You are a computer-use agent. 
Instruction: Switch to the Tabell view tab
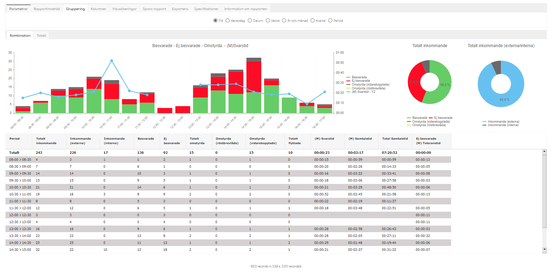click(x=41, y=35)
